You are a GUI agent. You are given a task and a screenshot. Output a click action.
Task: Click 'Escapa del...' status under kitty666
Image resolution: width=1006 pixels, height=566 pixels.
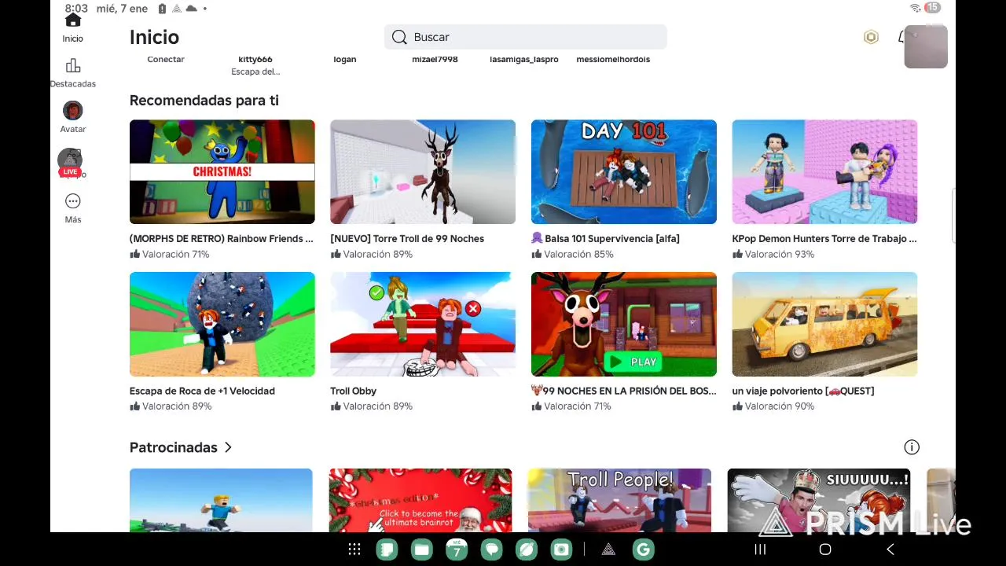[255, 72]
